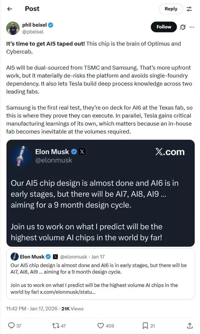Open the @pbeisel handle link
Viewport: 200px width, 334px height.
pos(33,31)
